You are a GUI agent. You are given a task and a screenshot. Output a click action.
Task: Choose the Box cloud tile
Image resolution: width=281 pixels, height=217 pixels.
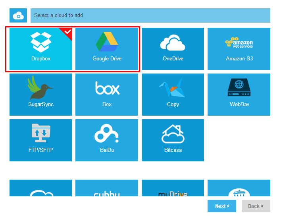coord(107,95)
